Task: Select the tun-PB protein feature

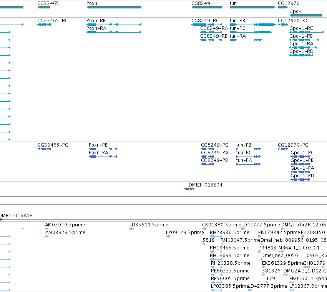Action: pos(248,149)
